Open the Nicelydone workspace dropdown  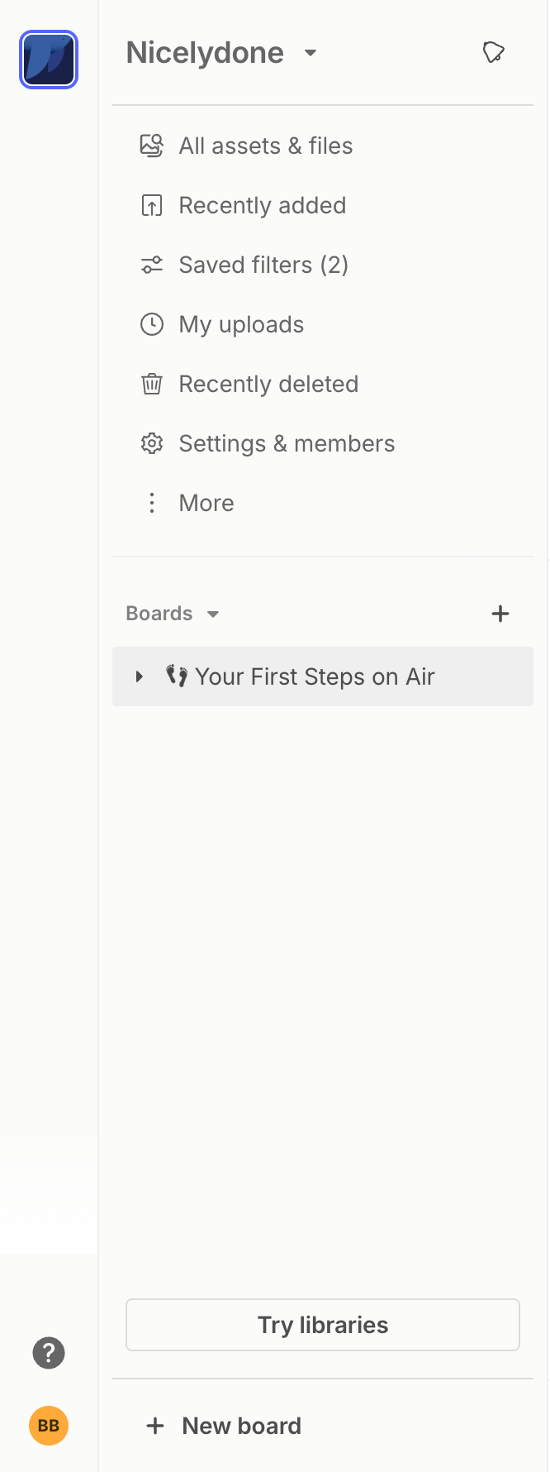coord(310,52)
